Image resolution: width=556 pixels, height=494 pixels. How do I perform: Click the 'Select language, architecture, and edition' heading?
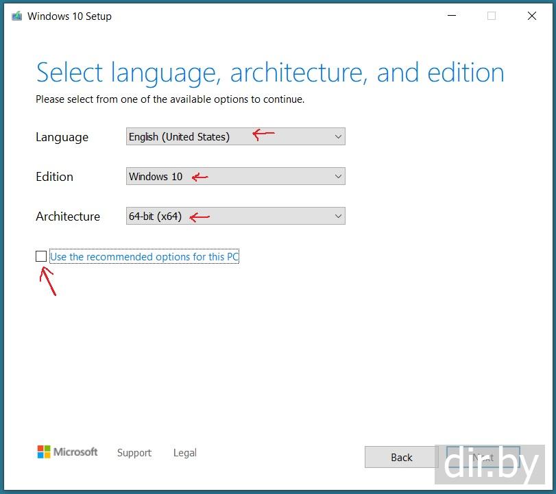pos(270,73)
